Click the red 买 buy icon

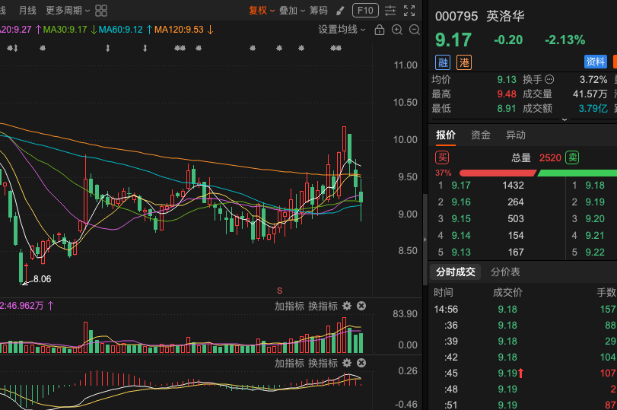442,157
